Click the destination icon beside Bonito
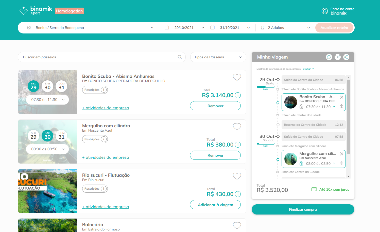This screenshot has width=380, height=232. tap(29, 28)
